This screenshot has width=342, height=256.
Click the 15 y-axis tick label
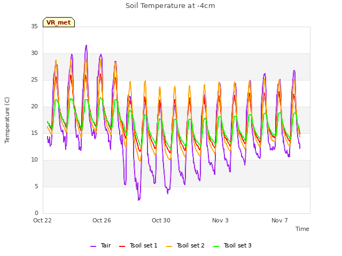(34, 133)
